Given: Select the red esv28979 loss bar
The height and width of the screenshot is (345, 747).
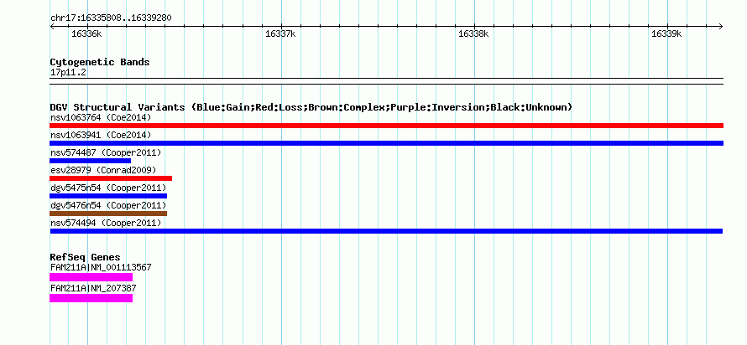Looking at the screenshot, I should (111, 178).
